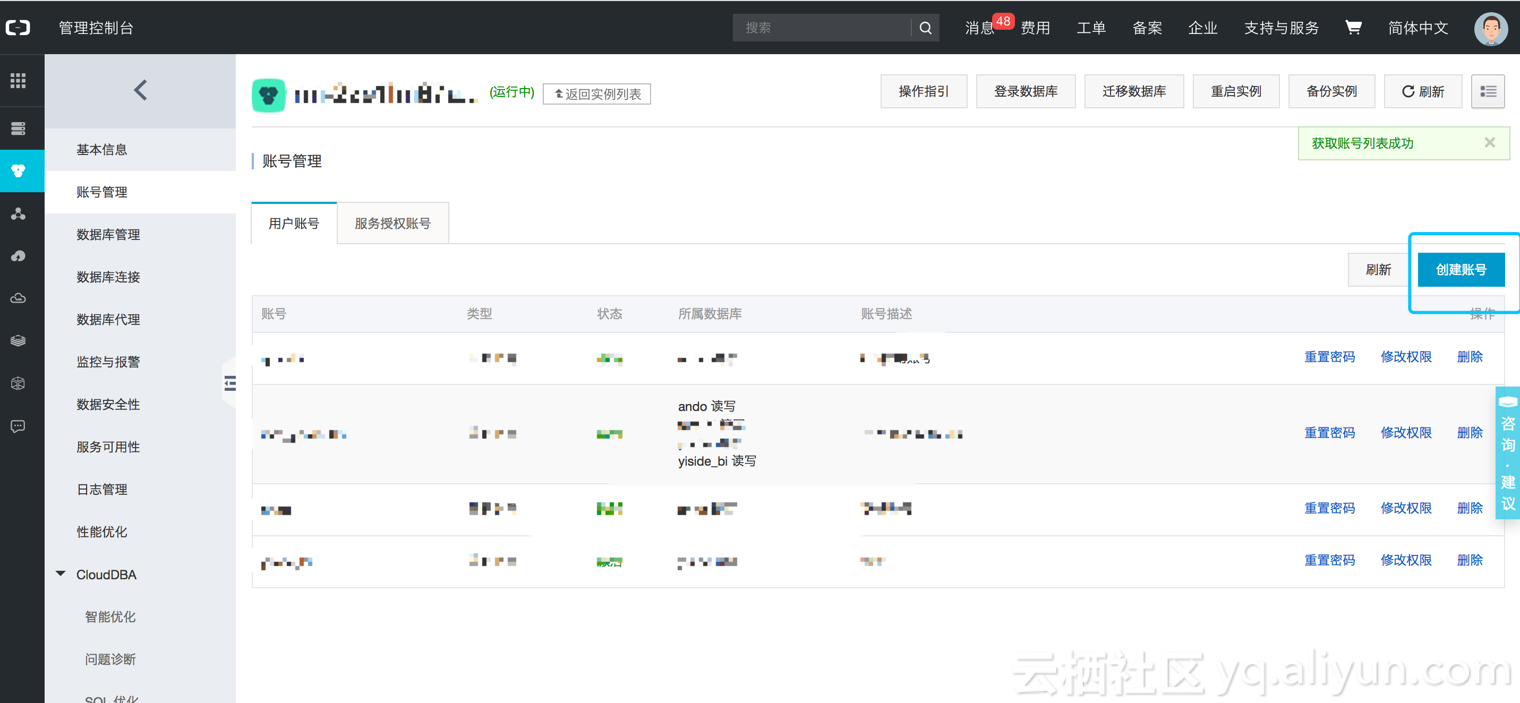The image size is (1520, 703).
Task: Click the Aliyun logo in top bar
Action: coord(18,28)
